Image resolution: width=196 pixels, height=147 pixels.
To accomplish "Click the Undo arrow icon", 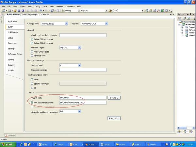I will (41, 11).
